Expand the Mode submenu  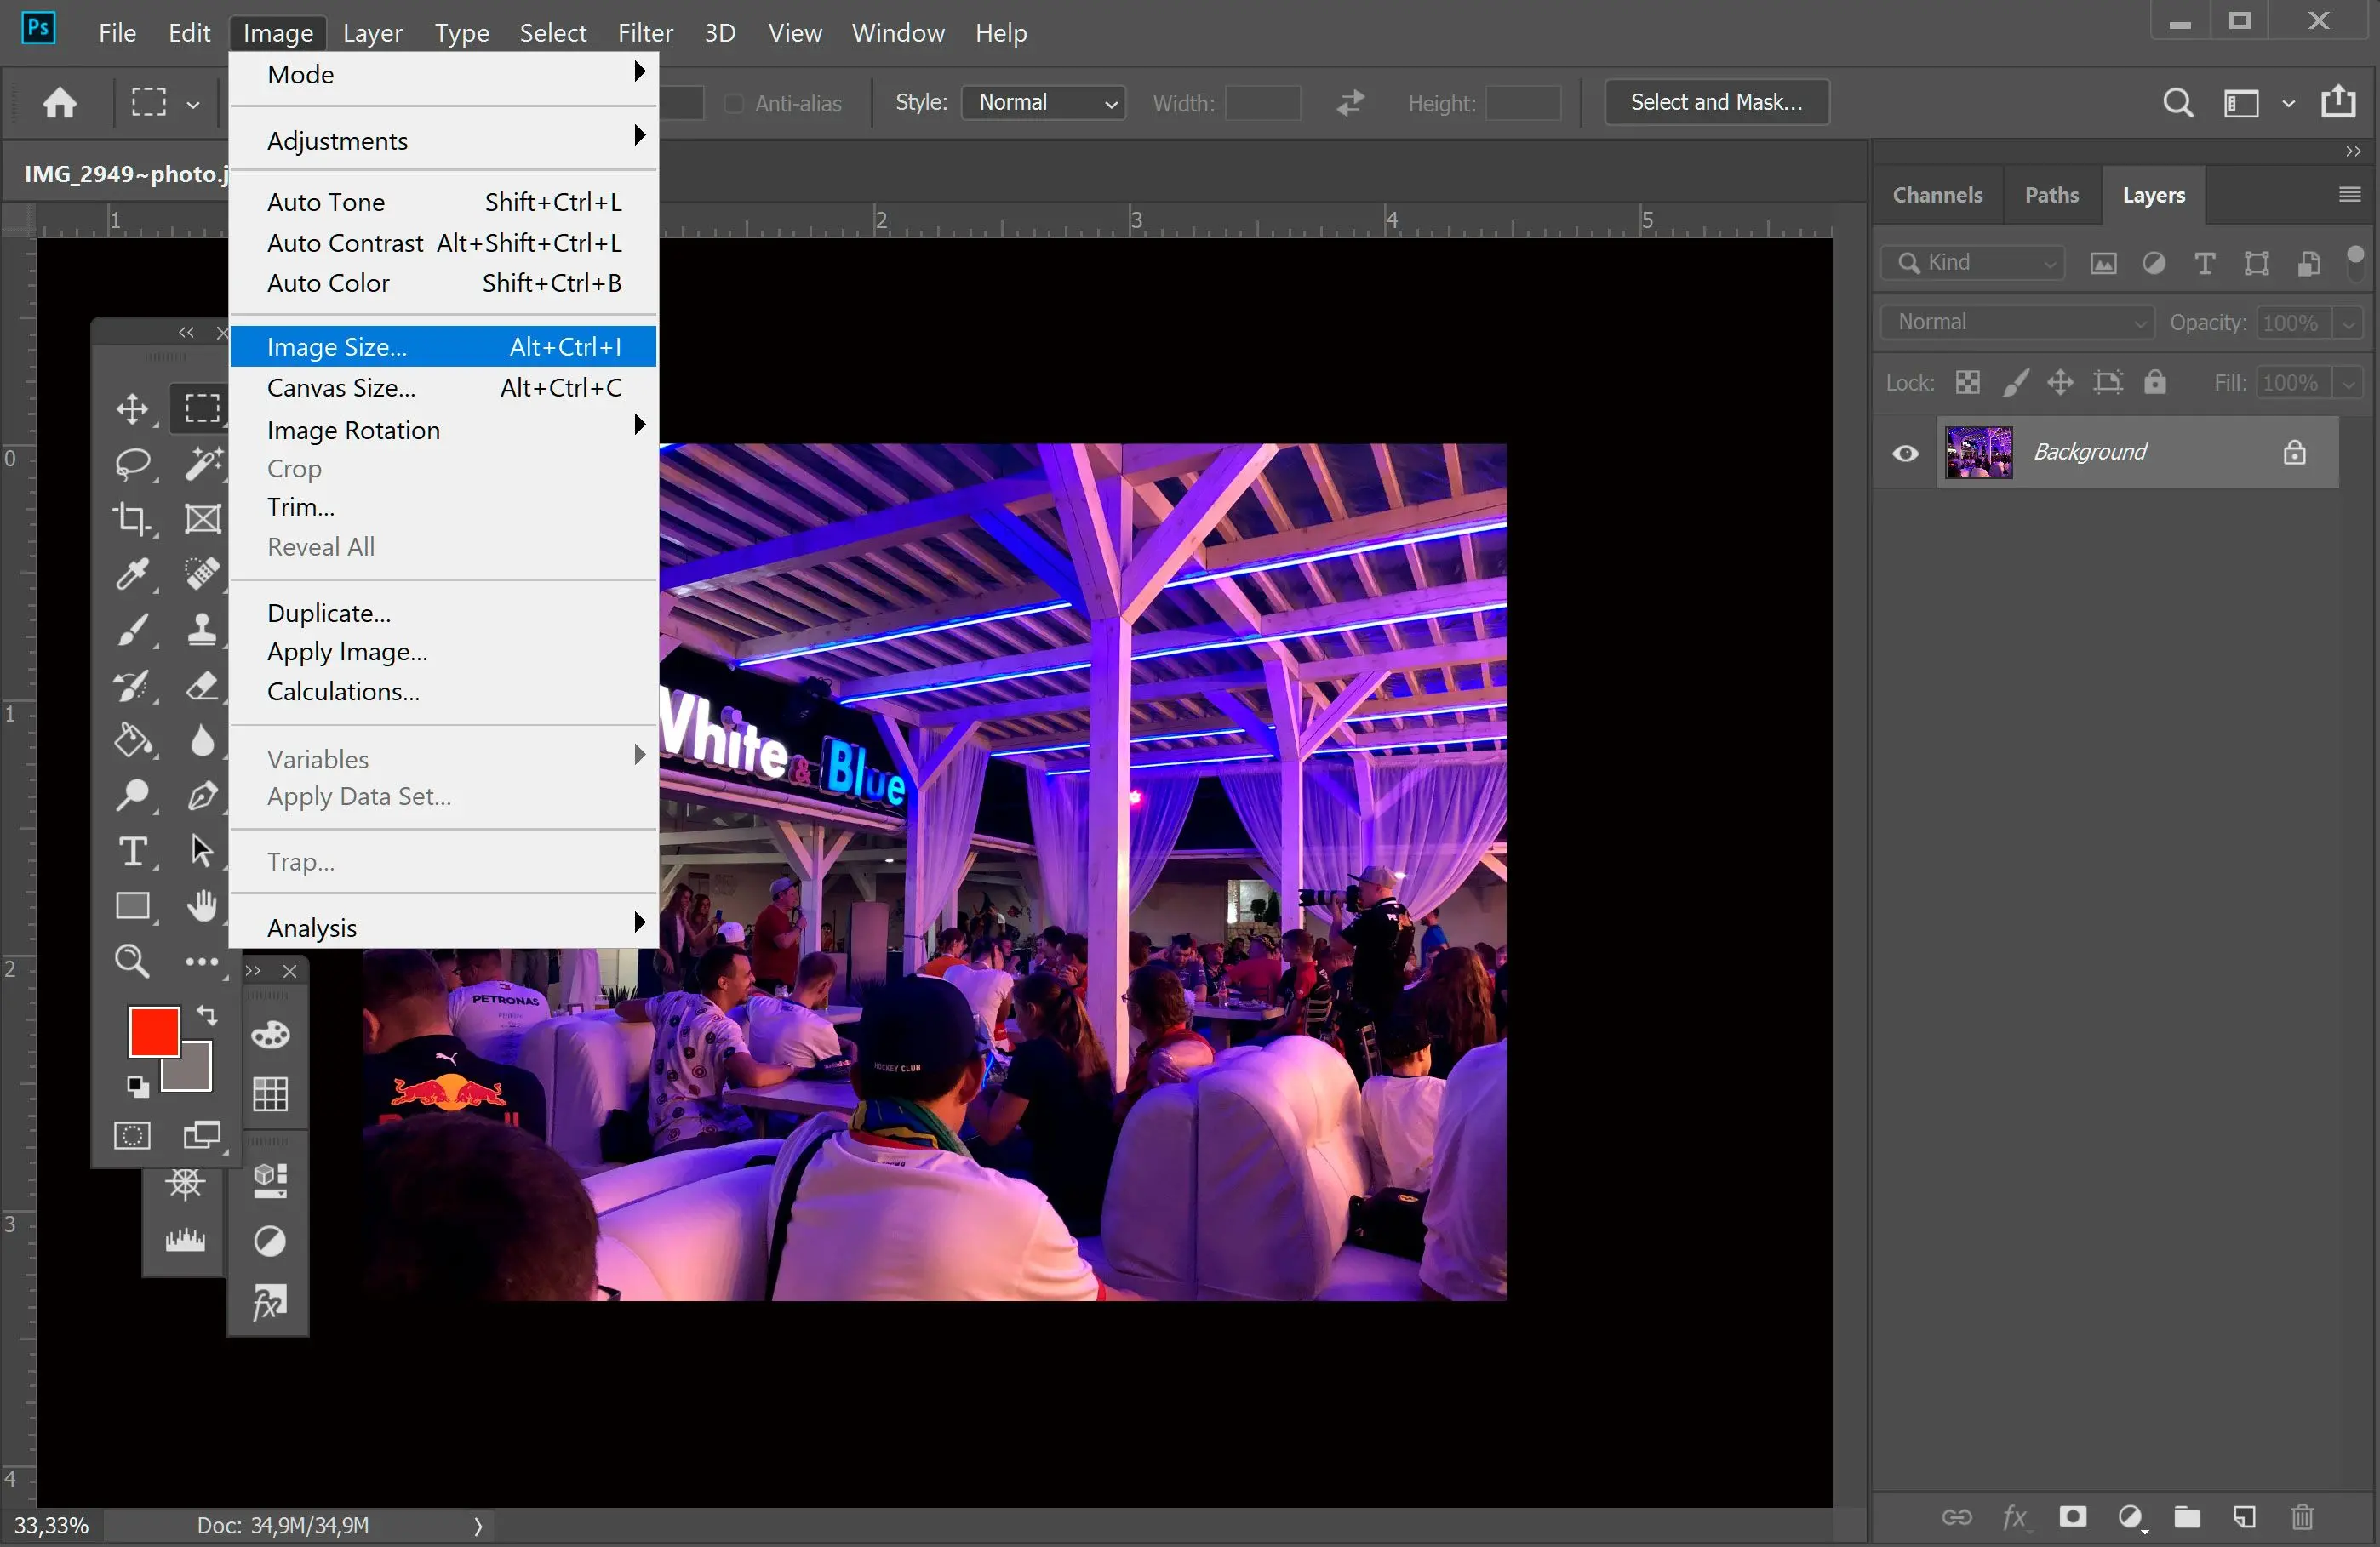tap(443, 75)
